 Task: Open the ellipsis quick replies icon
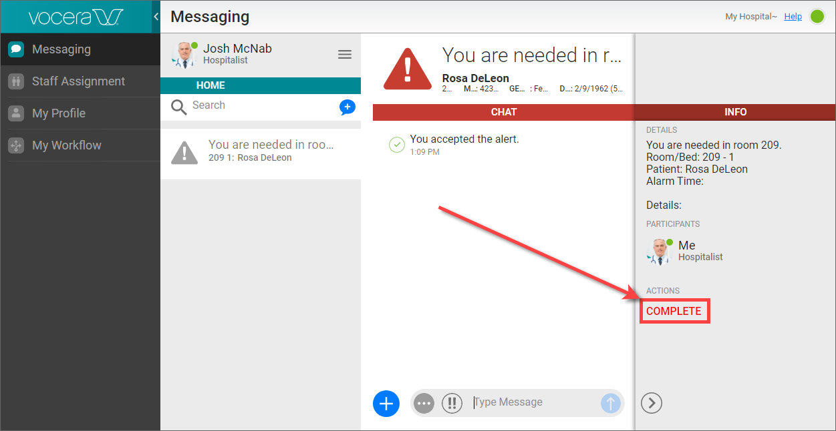pos(424,403)
